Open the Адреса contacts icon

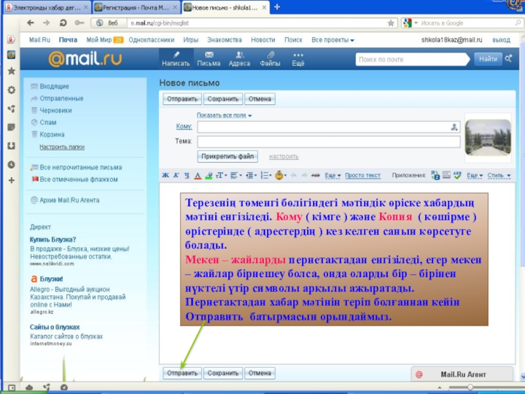click(239, 58)
